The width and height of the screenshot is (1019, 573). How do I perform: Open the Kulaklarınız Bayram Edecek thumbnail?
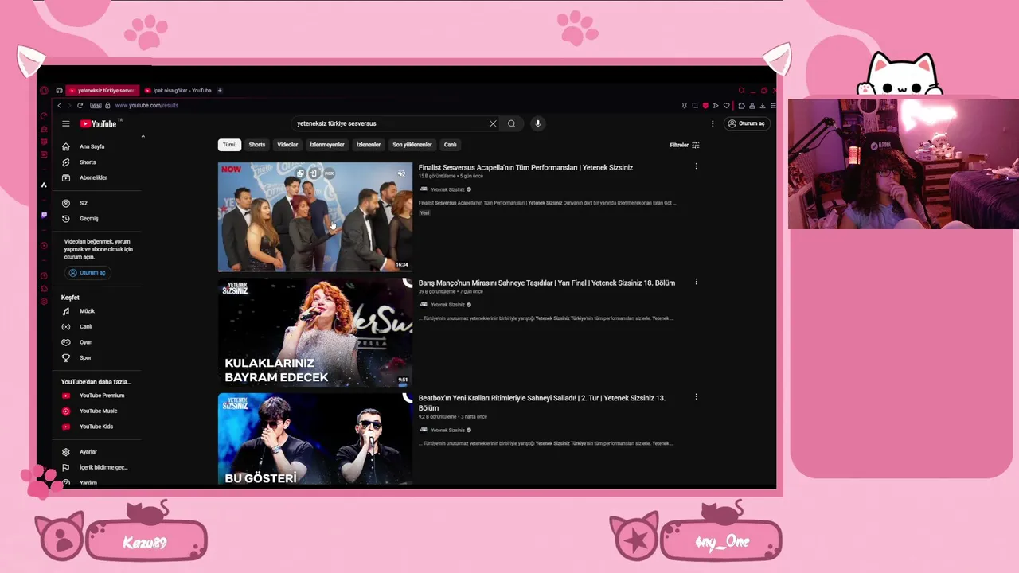pyautogui.click(x=315, y=332)
